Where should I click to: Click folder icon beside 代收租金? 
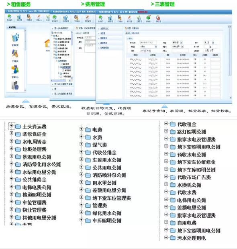(172, 124)
